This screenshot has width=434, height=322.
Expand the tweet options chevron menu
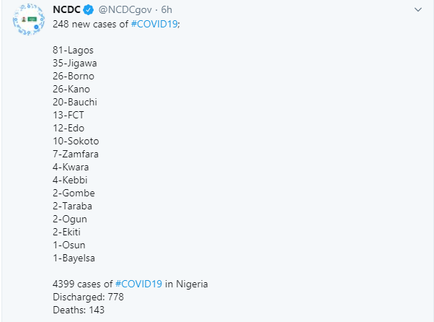tap(418, 9)
